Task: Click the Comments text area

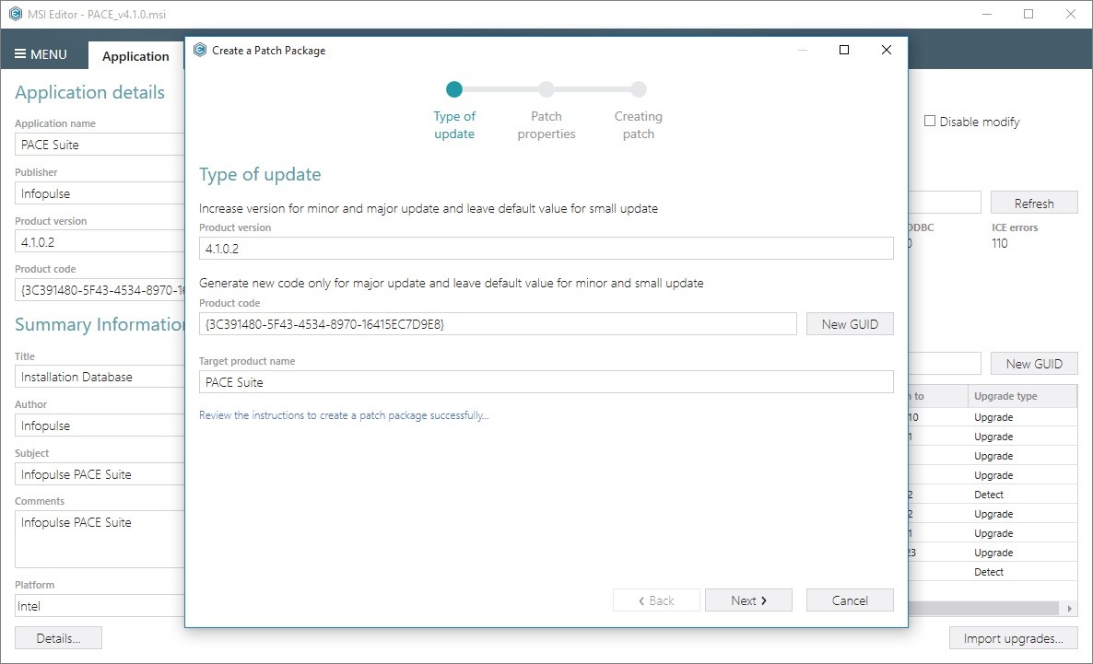Action: tap(100, 540)
